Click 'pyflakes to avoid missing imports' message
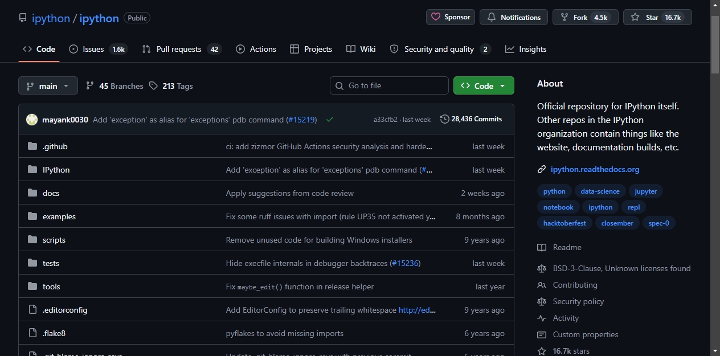Viewport: 720px width, 356px height. 285,333
